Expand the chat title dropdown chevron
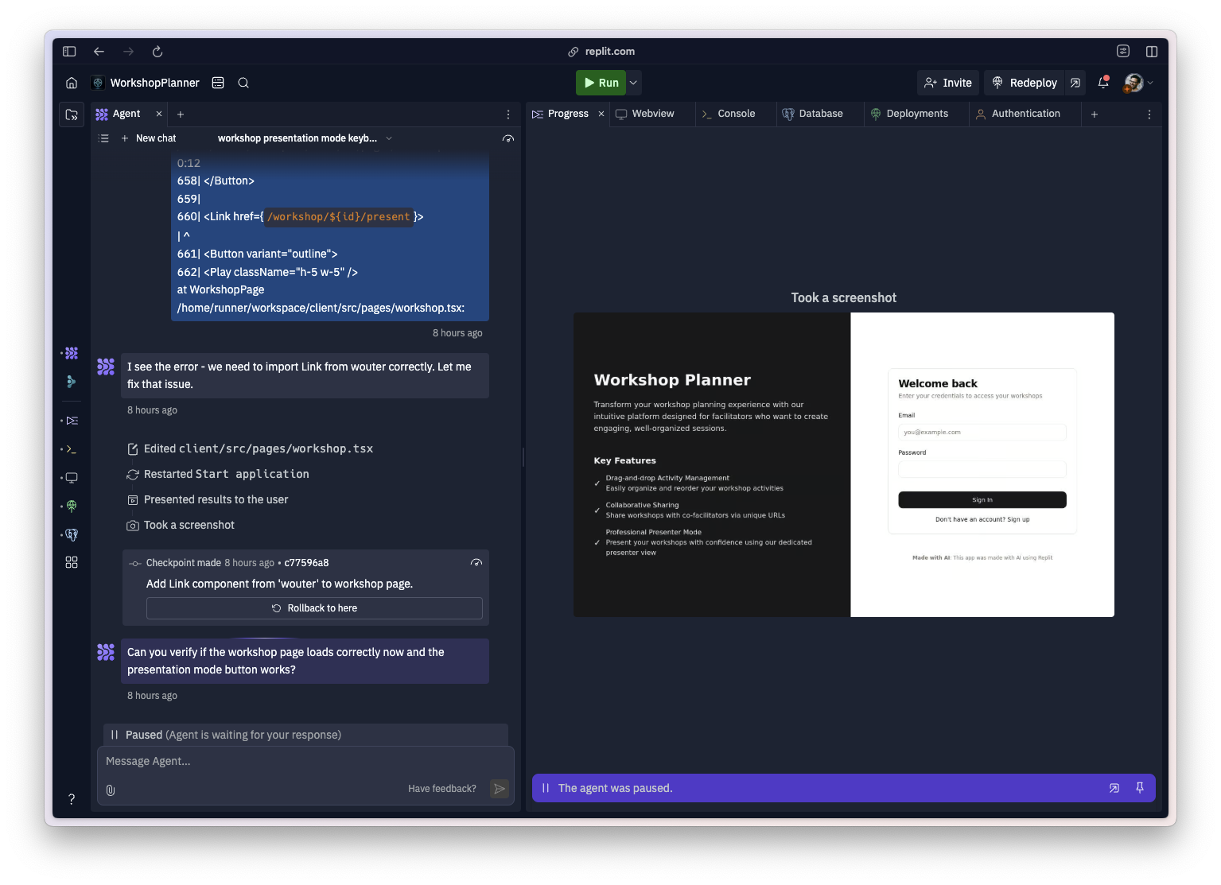This screenshot has width=1221, height=885. [389, 138]
